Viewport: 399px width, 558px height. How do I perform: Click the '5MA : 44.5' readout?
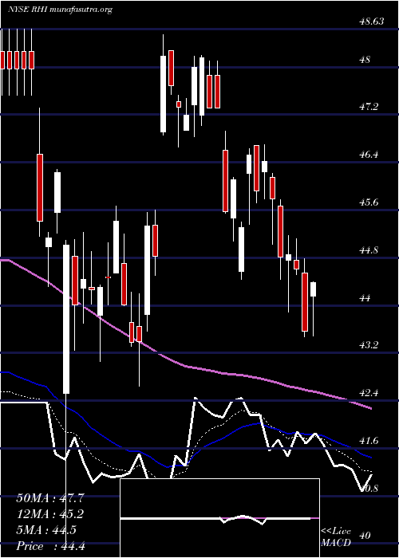pyautogui.click(x=46, y=530)
